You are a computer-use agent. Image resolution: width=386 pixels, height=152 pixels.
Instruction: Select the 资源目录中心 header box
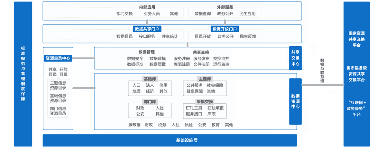(x=58, y=58)
